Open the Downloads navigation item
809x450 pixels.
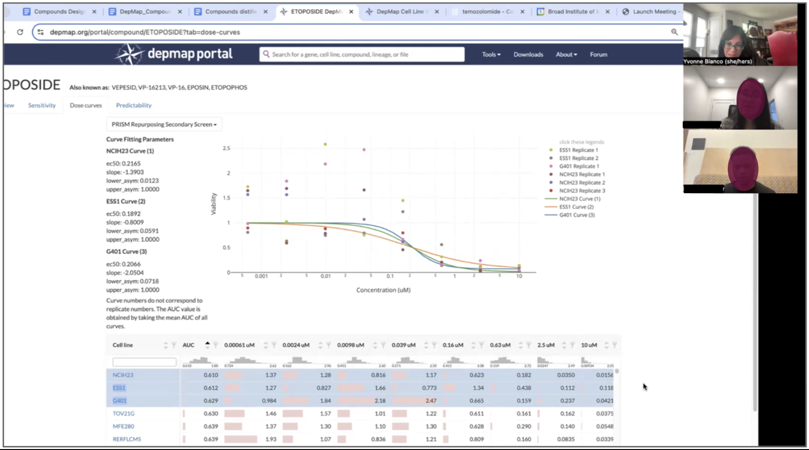pos(528,55)
